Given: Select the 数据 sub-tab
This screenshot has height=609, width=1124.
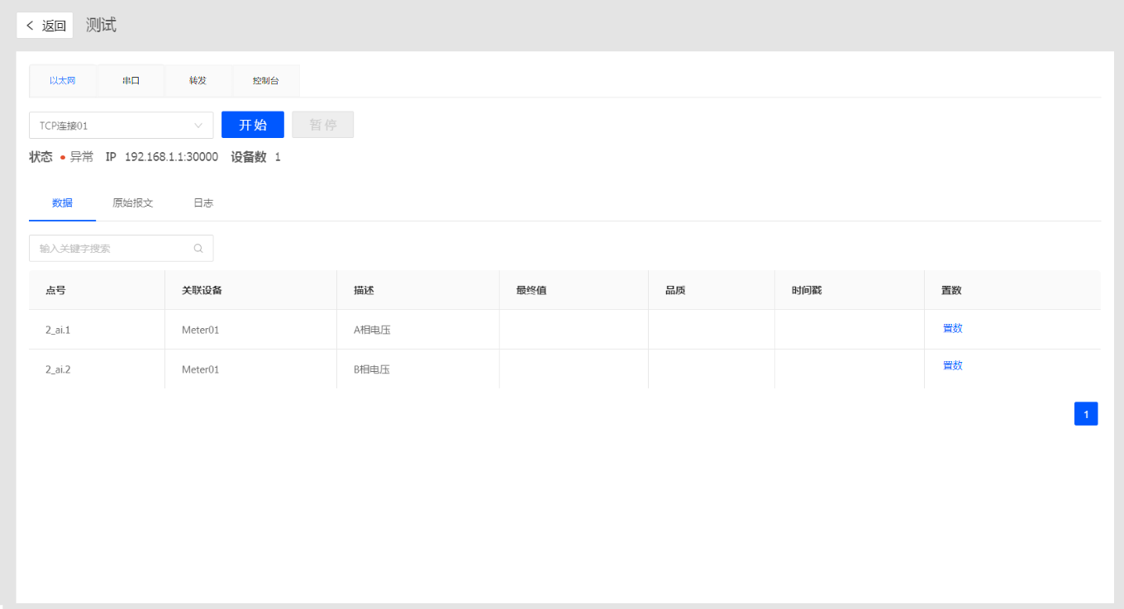Looking at the screenshot, I should 62,203.
